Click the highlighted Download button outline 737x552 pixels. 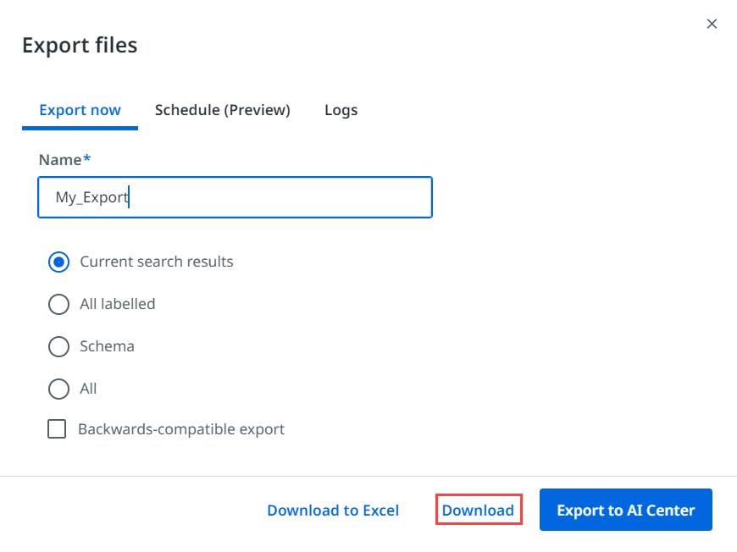(x=478, y=510)
